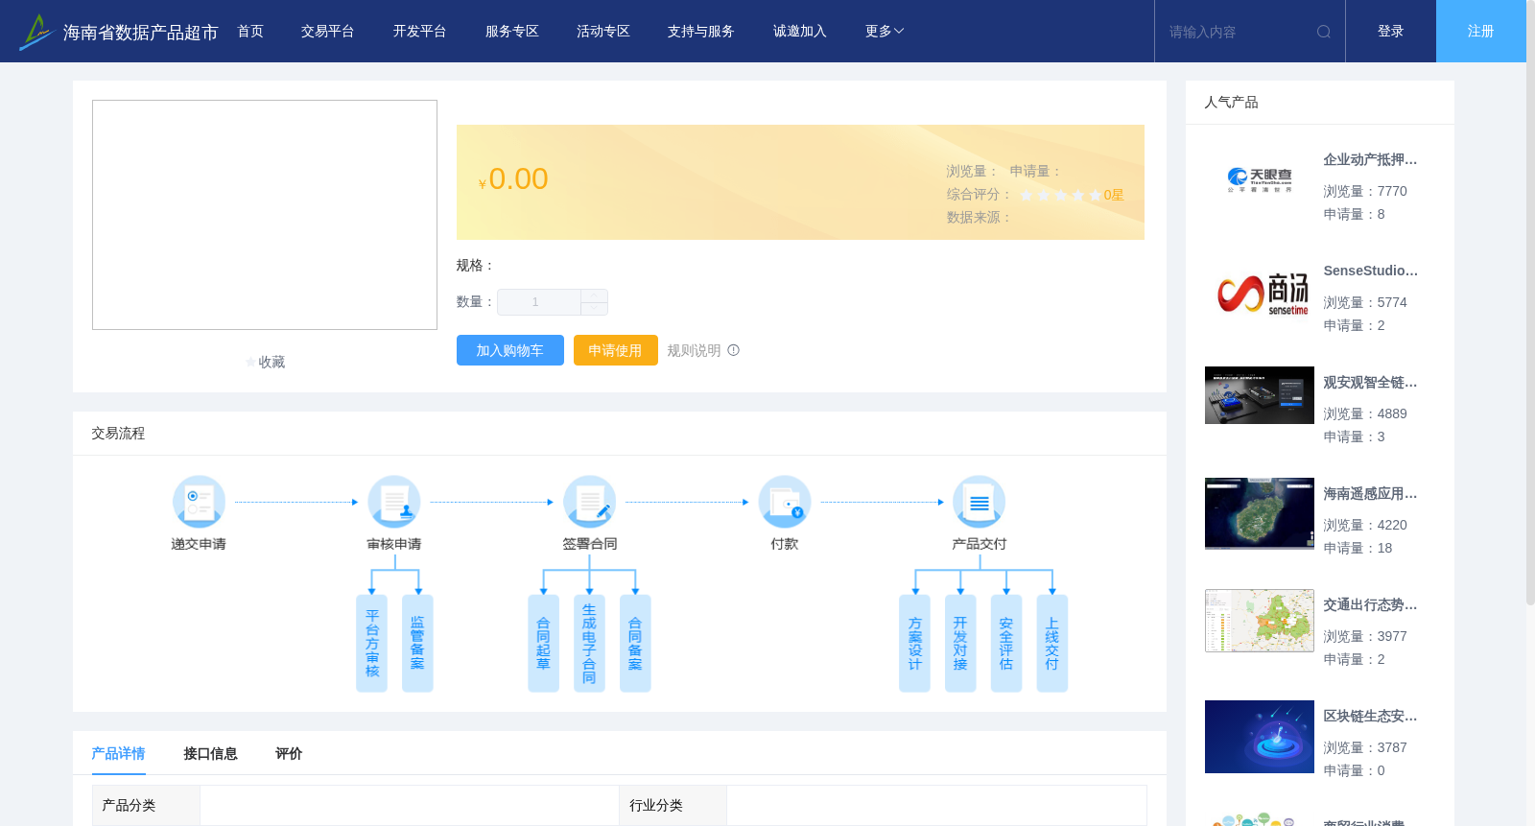Image resolution: width=1535 pixels, height=826 pixels.
Task: Switch to 接口信息 tab
Action: click(211, 753)
